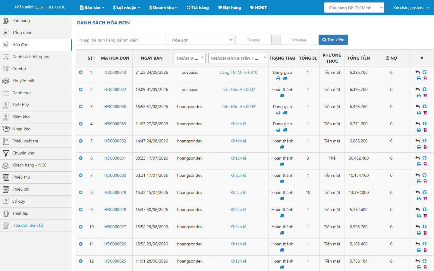Click the recycle icon for invoice HĐ0000032

425,141
